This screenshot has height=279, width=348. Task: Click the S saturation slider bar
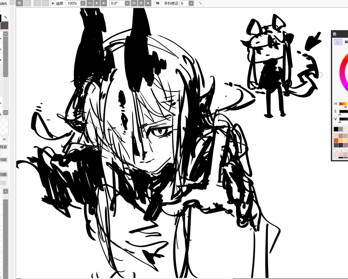tap(343, 111)
